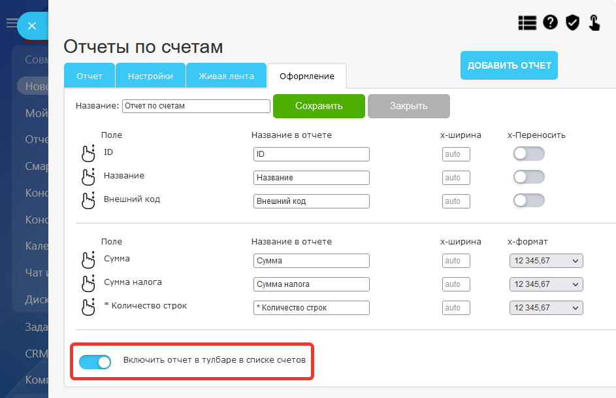
Task: Enable x-Переносить for the Название field
Action: [x=528, y=177]
